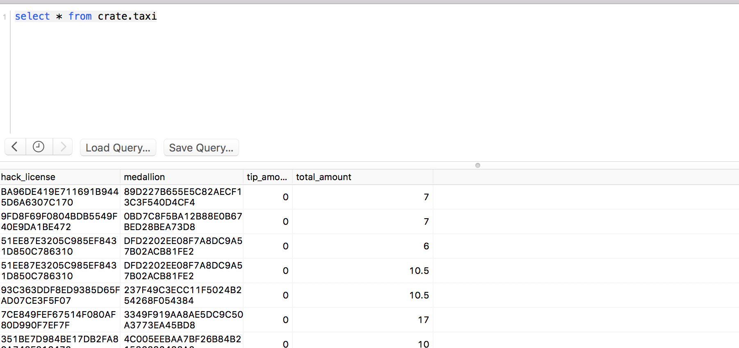The image size is (739, 348).
Task: Select total_amount cell with value 17
Action: tap(363, 320)
